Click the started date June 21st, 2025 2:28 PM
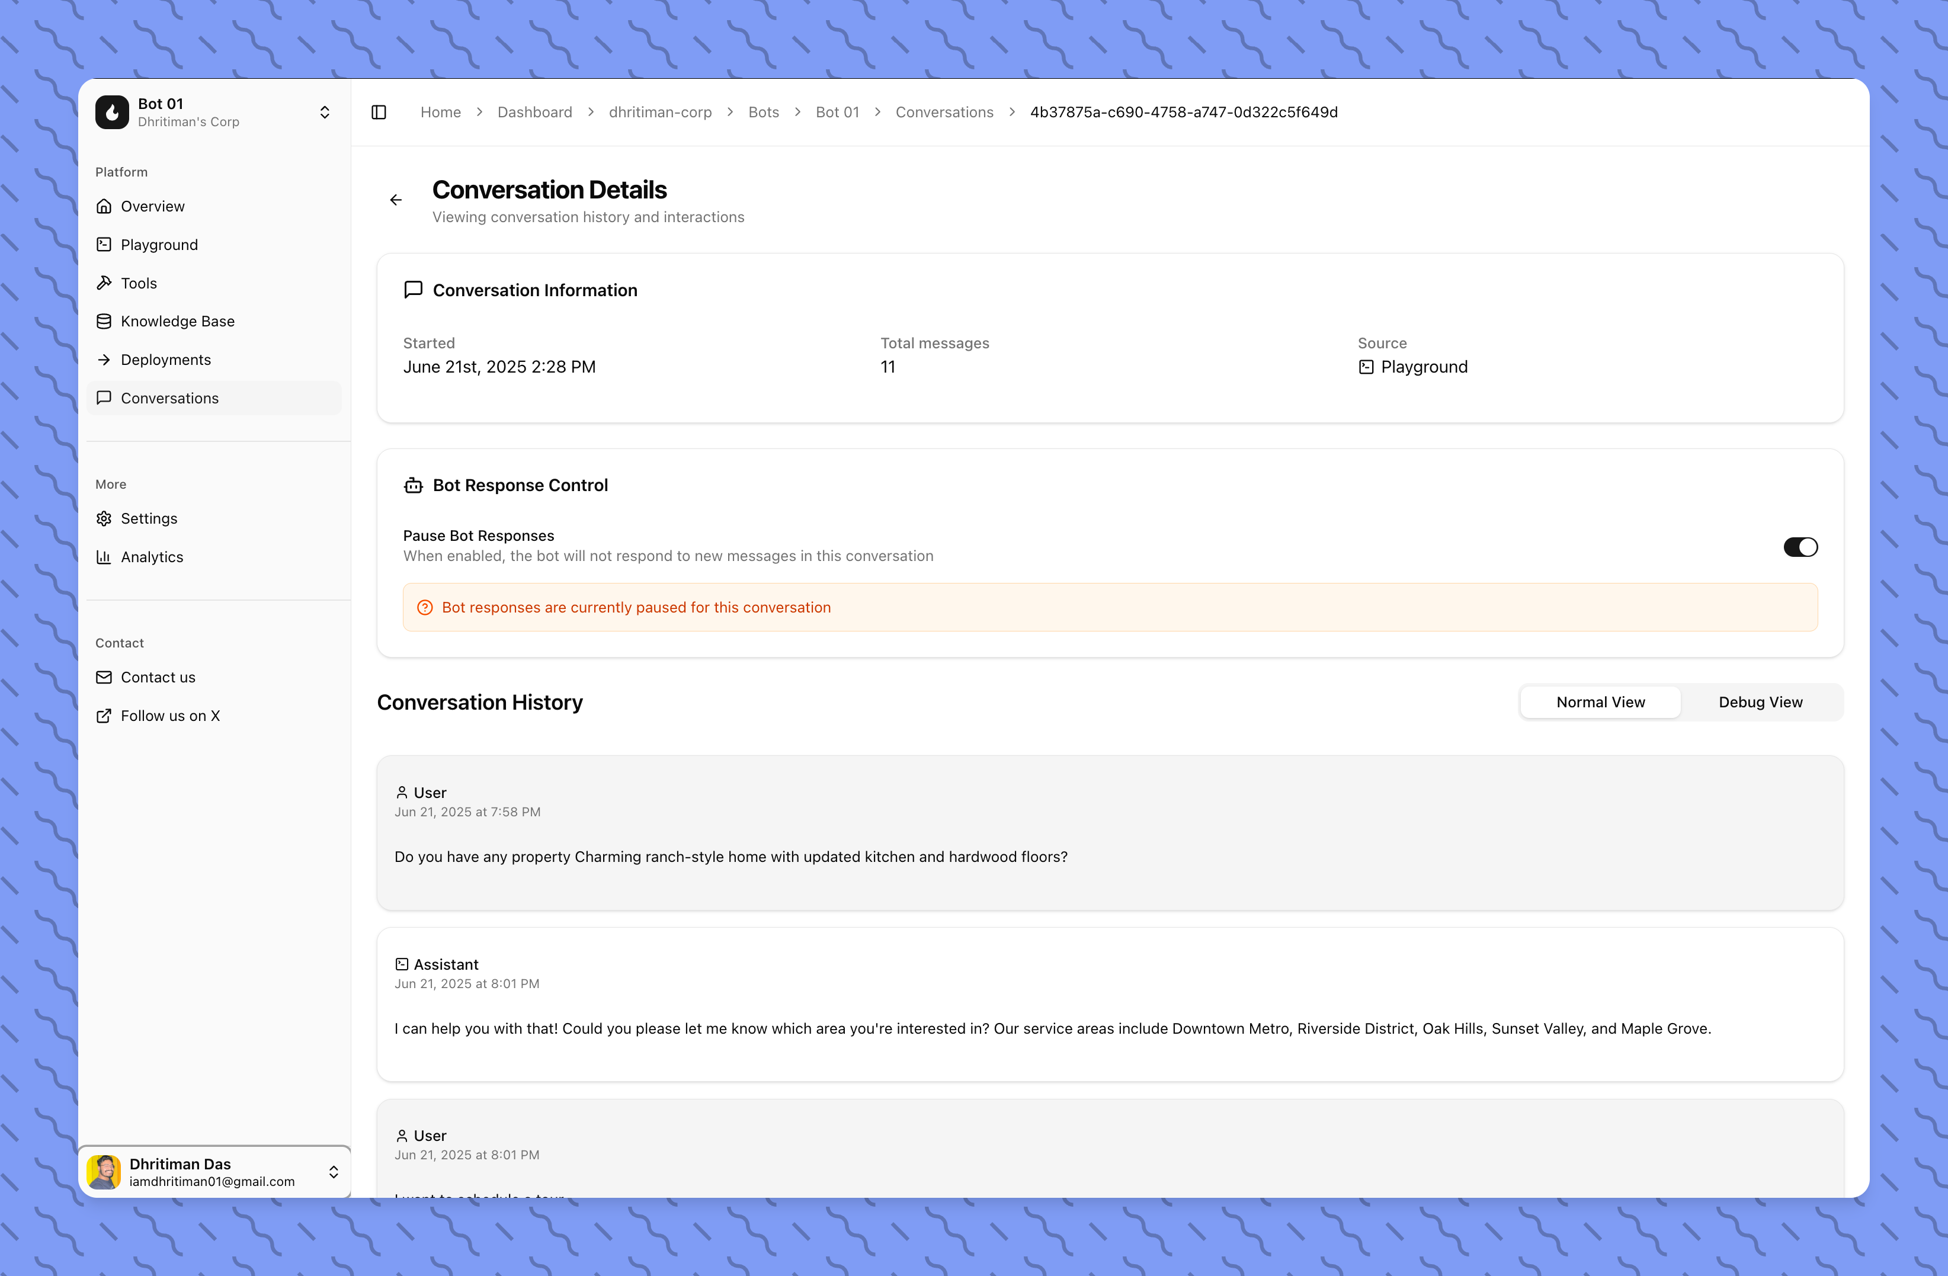Screen dimensions: 1948x1276 pyautogui.click(x=499, y=367)
